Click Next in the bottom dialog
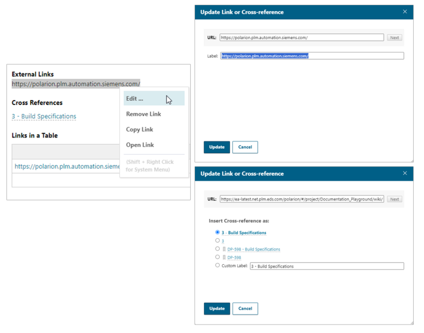The width and height of the screenshot is (424, 333). tap(394, 199)
